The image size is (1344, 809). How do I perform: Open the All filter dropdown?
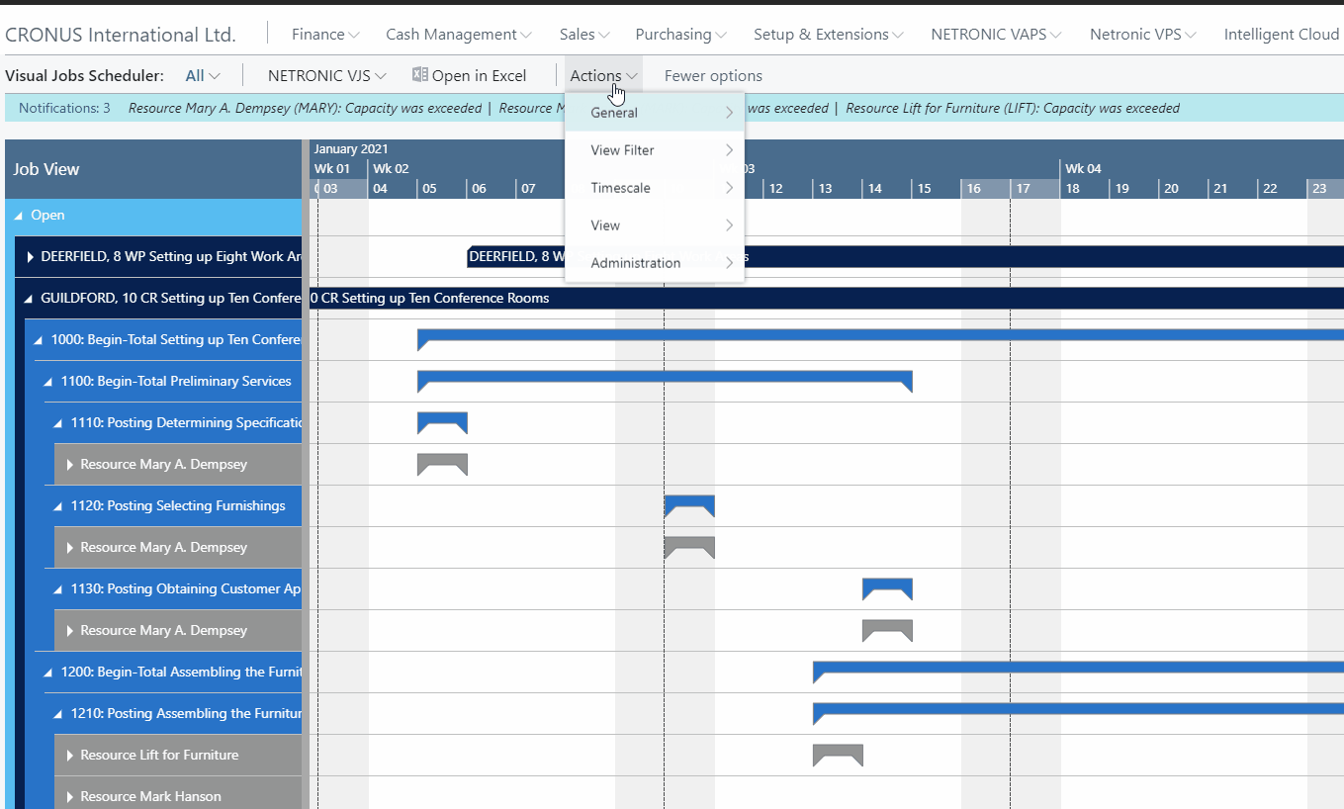pyautogui.click(x=201, y=74)
